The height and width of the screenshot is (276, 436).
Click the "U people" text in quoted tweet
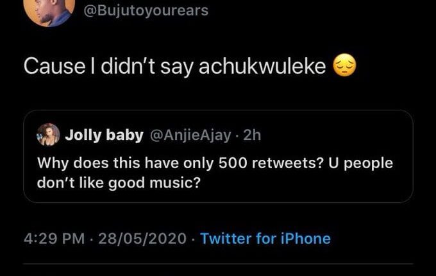360,162
